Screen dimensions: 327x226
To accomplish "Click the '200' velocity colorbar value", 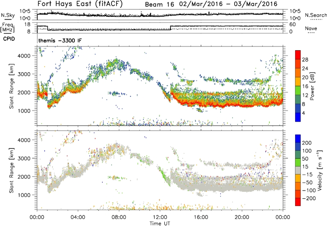I will [x=307, y=143].
